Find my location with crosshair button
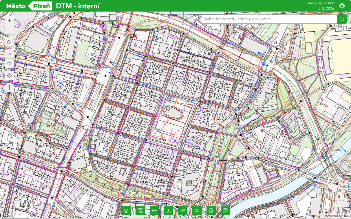351x219 pixels. [x=9, y=75]
